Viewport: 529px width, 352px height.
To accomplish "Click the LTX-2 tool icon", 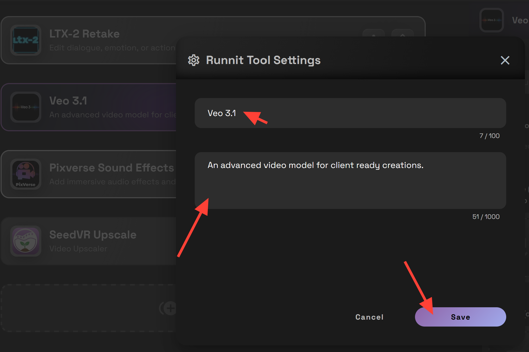I will pyautogui.click(x=26, y=40).
